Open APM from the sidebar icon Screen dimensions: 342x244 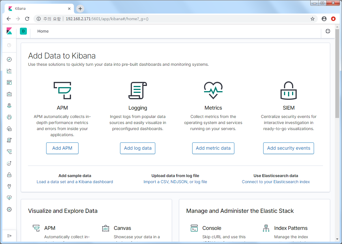[9, 152]
